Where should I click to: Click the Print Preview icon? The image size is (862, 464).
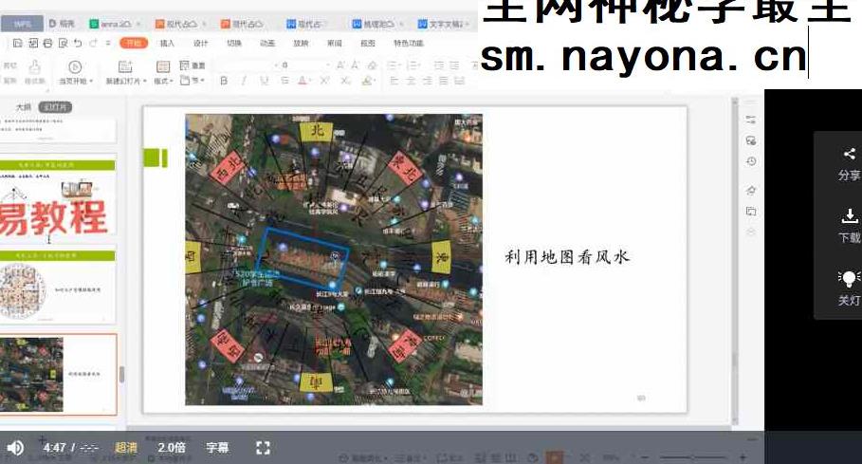[x=63, y=43]
